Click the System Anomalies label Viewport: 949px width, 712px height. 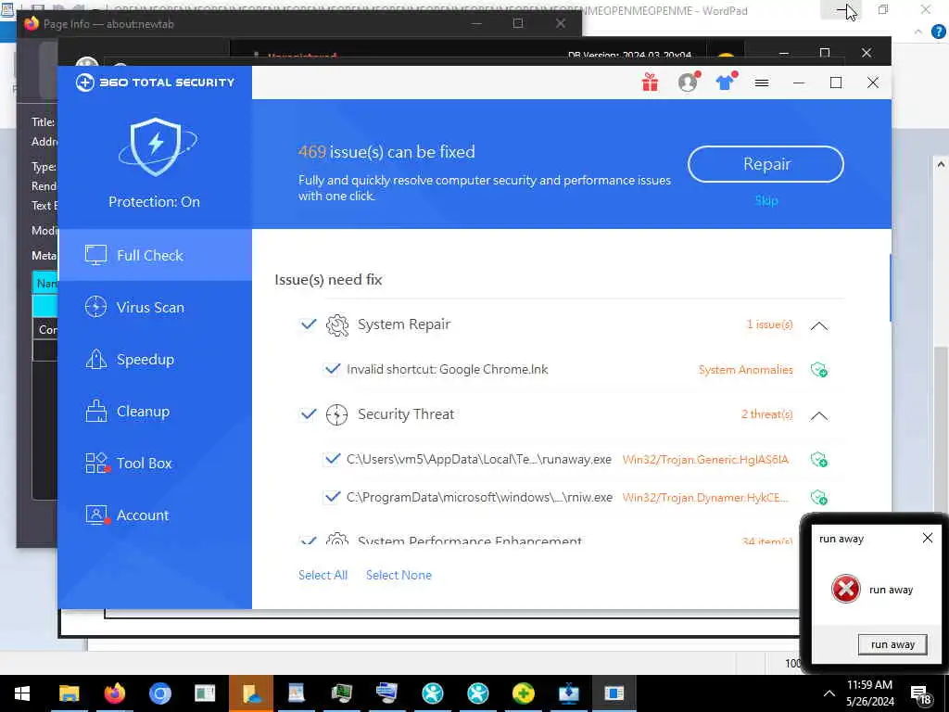(x=746, y=370)
